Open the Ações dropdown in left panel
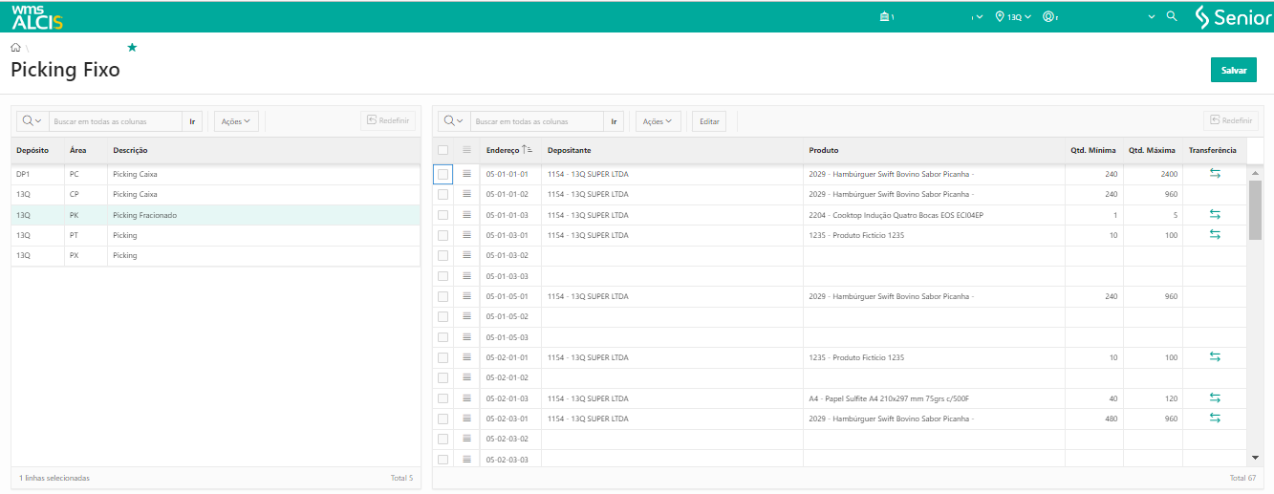This screenshot has width=1274, height=494. point(236,121)
